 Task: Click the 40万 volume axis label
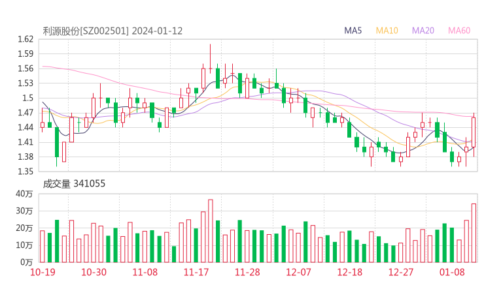tap(24, 194)
